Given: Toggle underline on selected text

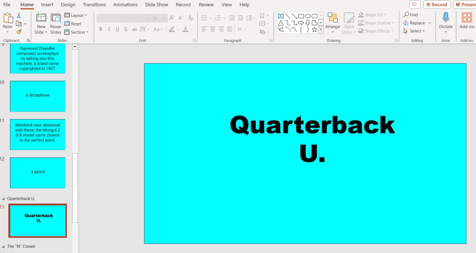Looking at the screenshot, I should coord(117,29).
